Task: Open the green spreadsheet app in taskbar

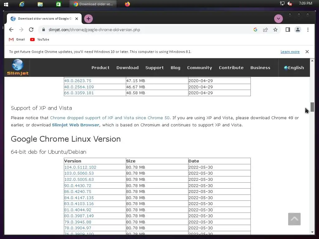Action: [x=59, y=4]
